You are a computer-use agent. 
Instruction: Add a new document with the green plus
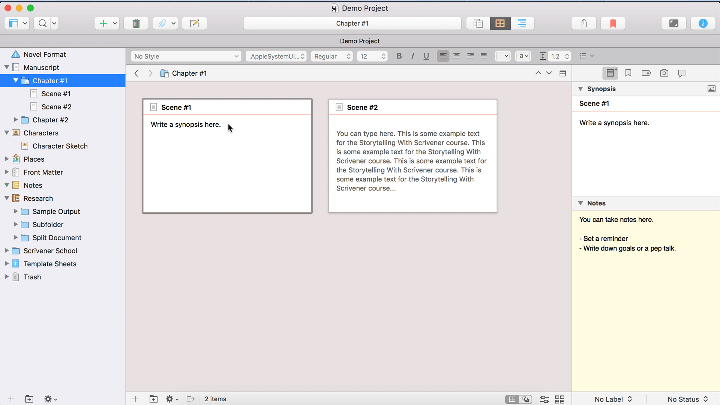point(103,23)
